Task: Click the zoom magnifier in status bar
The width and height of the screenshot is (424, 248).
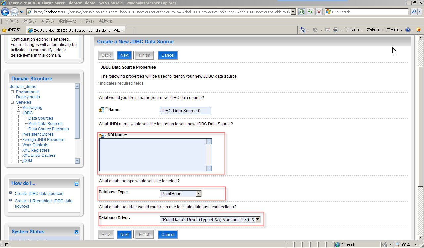Action: (x=397, y=245)
